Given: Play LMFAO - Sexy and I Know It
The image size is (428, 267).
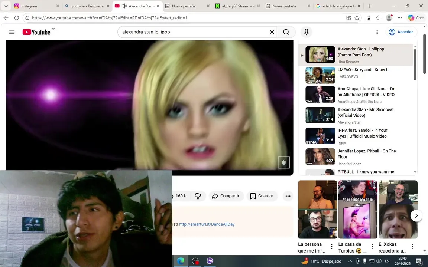Looking at the screenshot, I should (356, 76).
